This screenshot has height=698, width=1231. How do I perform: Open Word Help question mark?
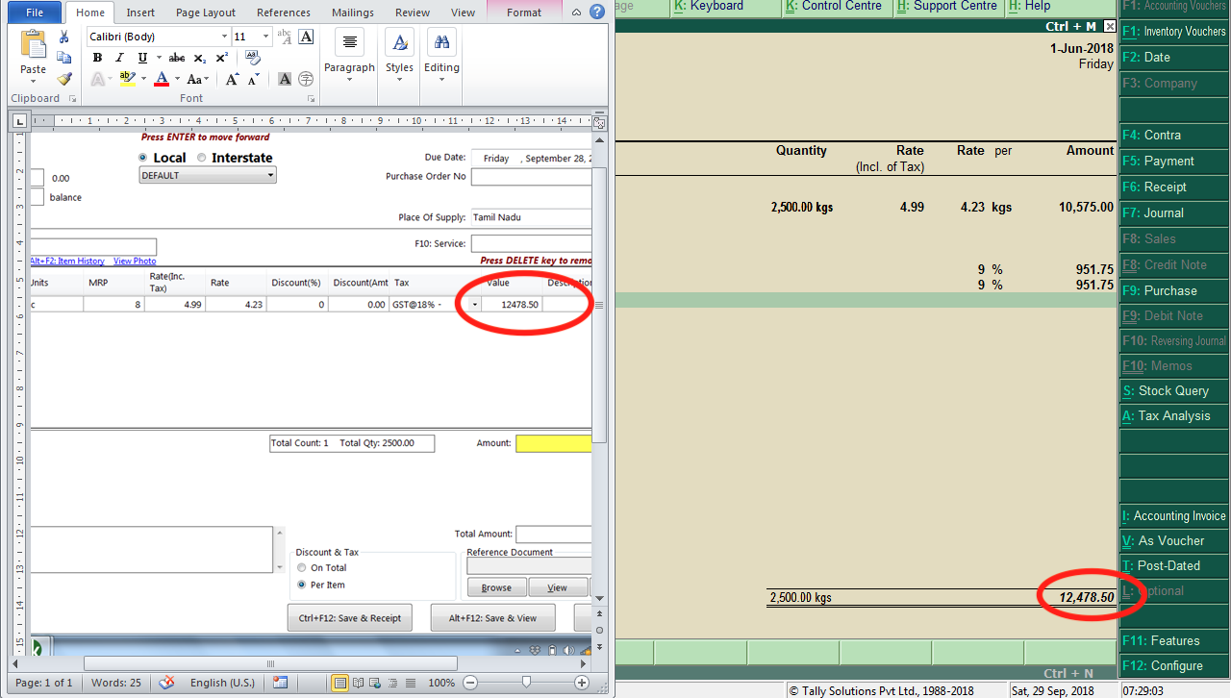tap(597, 12)
